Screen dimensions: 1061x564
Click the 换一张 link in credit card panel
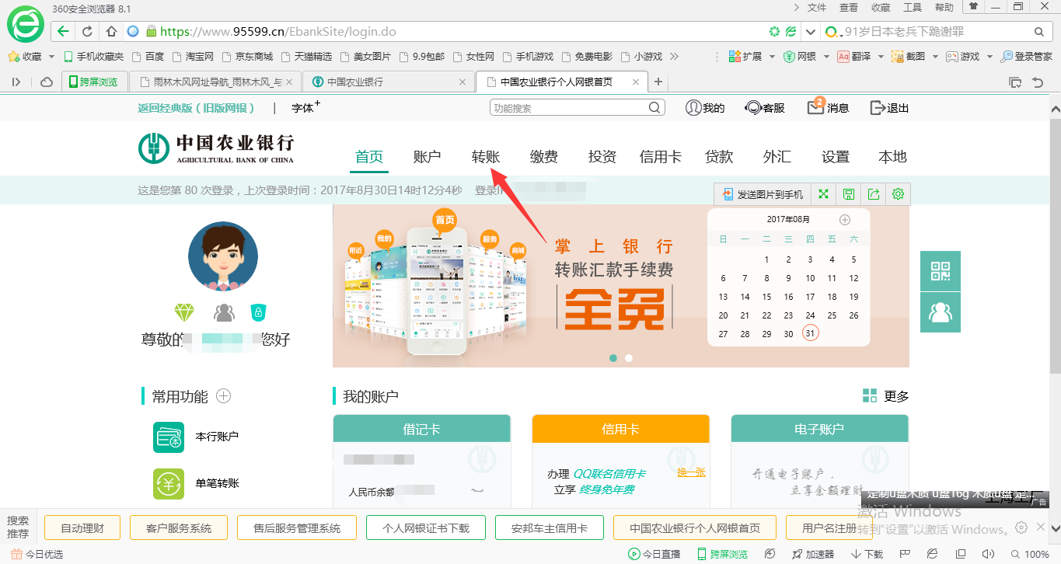[691, 472]
